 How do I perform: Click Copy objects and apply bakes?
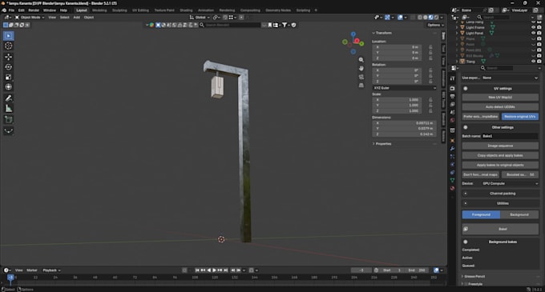coord(500,155)
